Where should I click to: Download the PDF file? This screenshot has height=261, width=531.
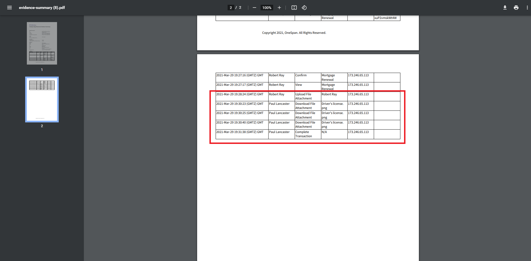click(505, 8)
